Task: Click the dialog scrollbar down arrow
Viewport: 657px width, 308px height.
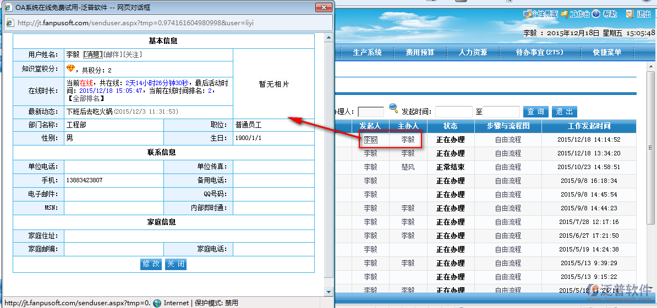Action: tap(329, 292)
